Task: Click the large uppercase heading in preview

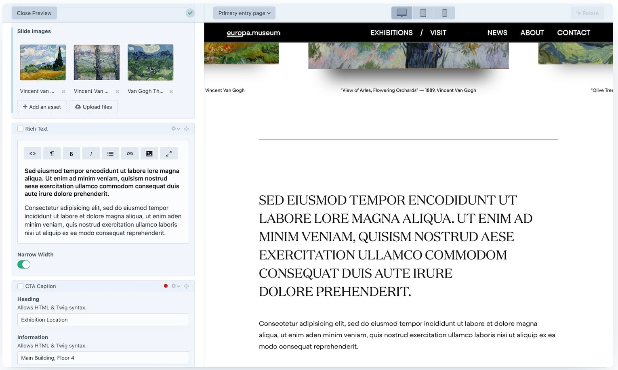Action: [x=396, y=246]
